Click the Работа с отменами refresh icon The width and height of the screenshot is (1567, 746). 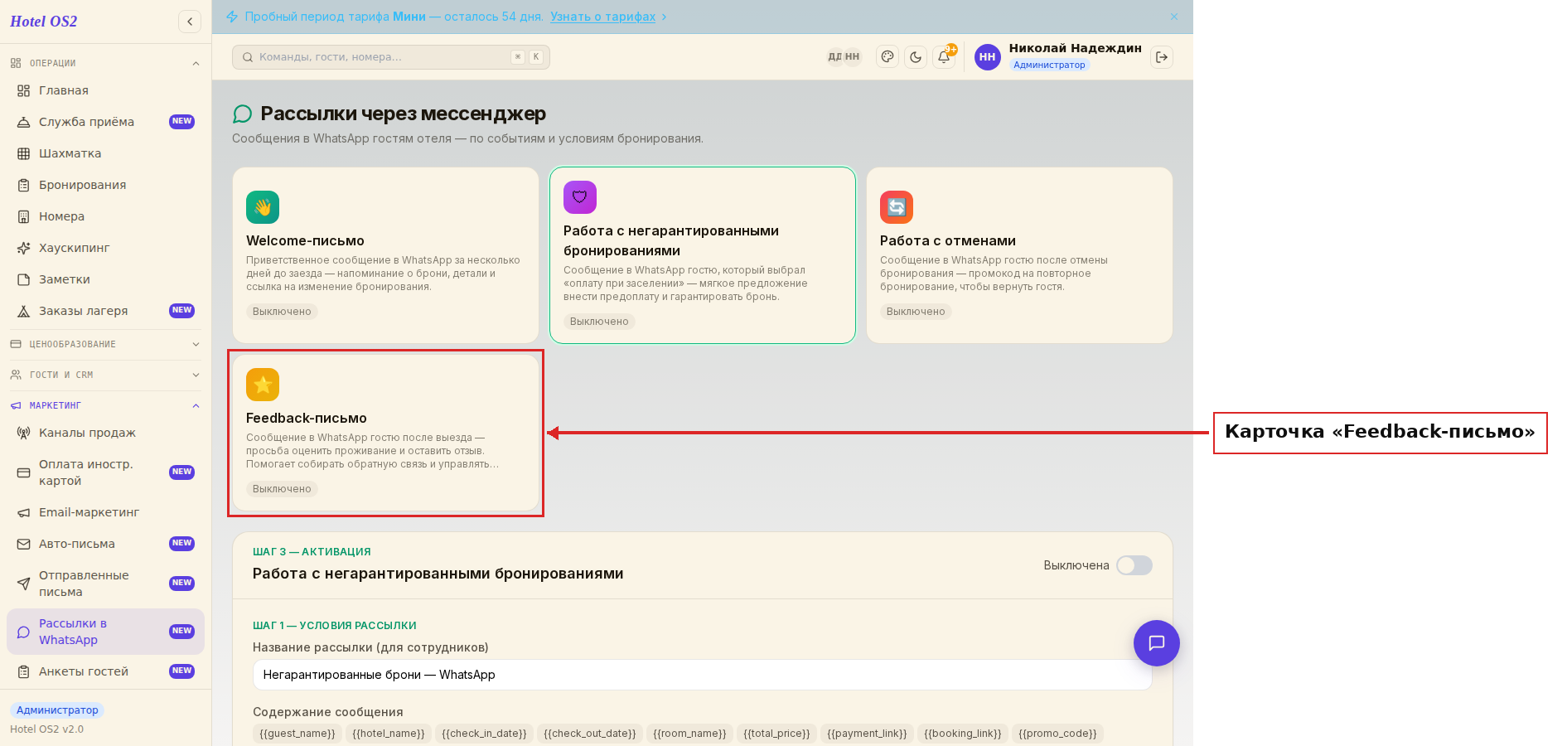(897, 207)
